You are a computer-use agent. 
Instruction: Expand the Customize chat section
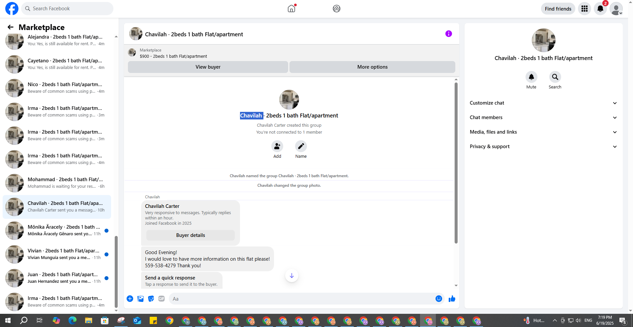point(543,103)
